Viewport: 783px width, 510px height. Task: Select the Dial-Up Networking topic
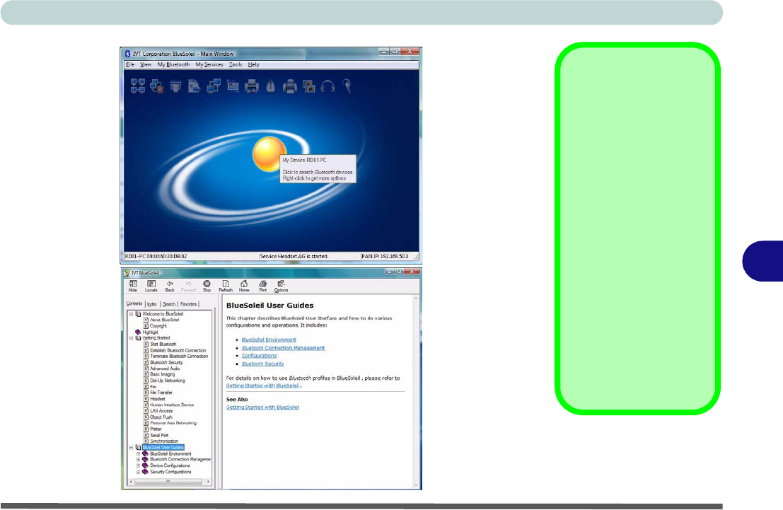point(168,381)
